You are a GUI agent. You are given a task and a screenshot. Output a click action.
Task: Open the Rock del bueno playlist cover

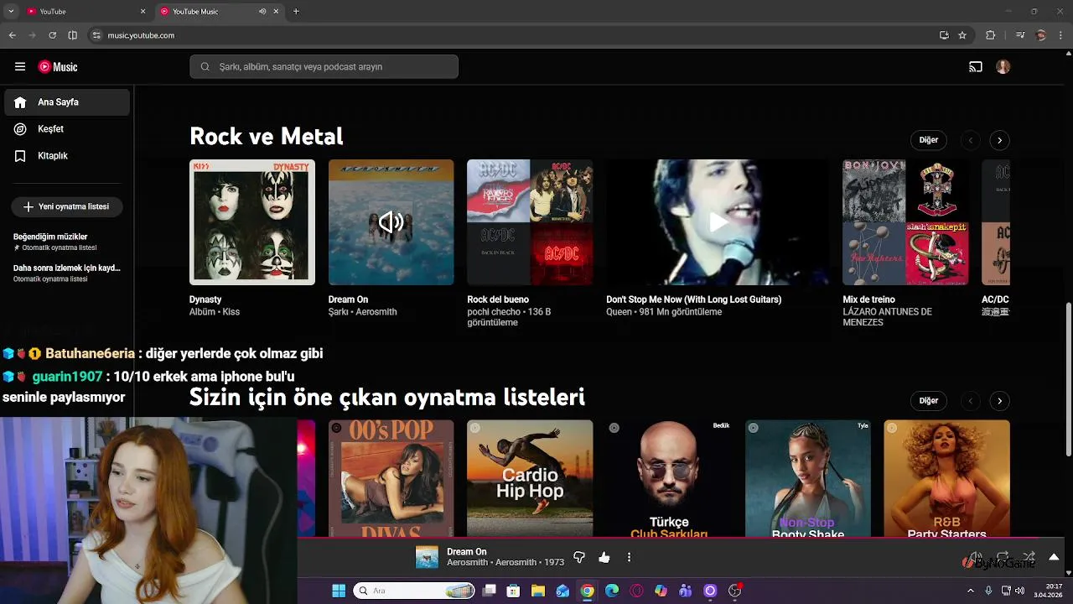tap(530, 222)
